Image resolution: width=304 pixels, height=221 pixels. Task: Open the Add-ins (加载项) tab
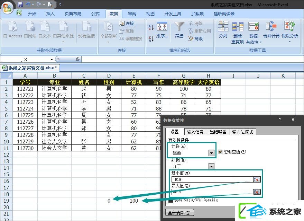(197, 14)
